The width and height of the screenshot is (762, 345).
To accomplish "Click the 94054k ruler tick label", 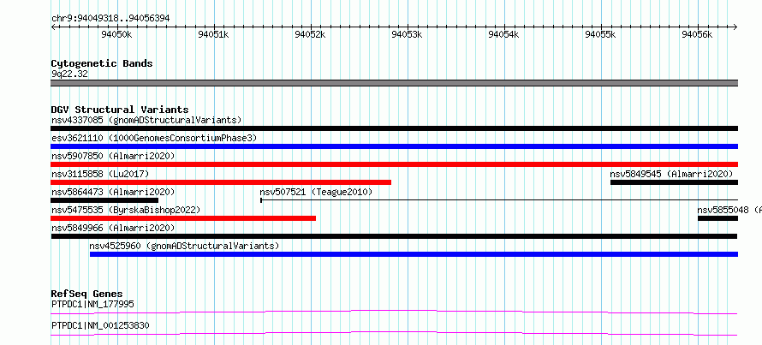I will coord(504,34).
